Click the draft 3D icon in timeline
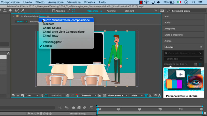 tap(67, 108)
